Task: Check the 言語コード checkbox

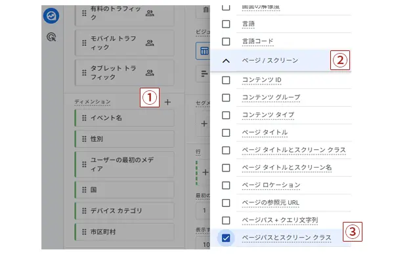Action: pos(226,41)
